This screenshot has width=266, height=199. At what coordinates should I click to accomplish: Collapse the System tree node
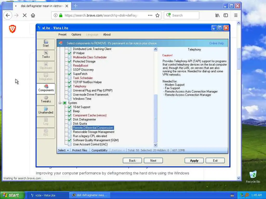60,103
